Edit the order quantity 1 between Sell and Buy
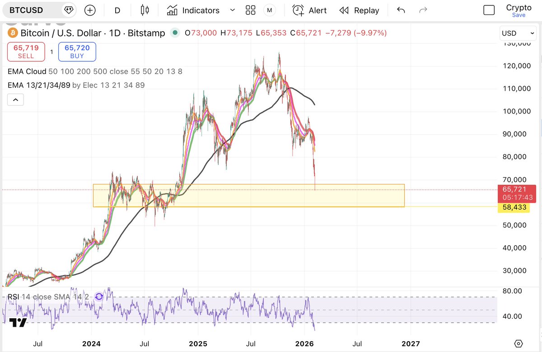This screenshot has height=352, width=542. [51, 52]
